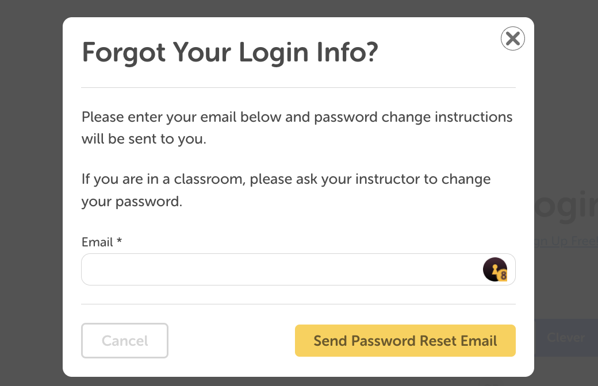Close the Forgot Your Login Info dialog
Image resolution: width=598 pixels, height=386 pixels.
[x=512, y=39]
